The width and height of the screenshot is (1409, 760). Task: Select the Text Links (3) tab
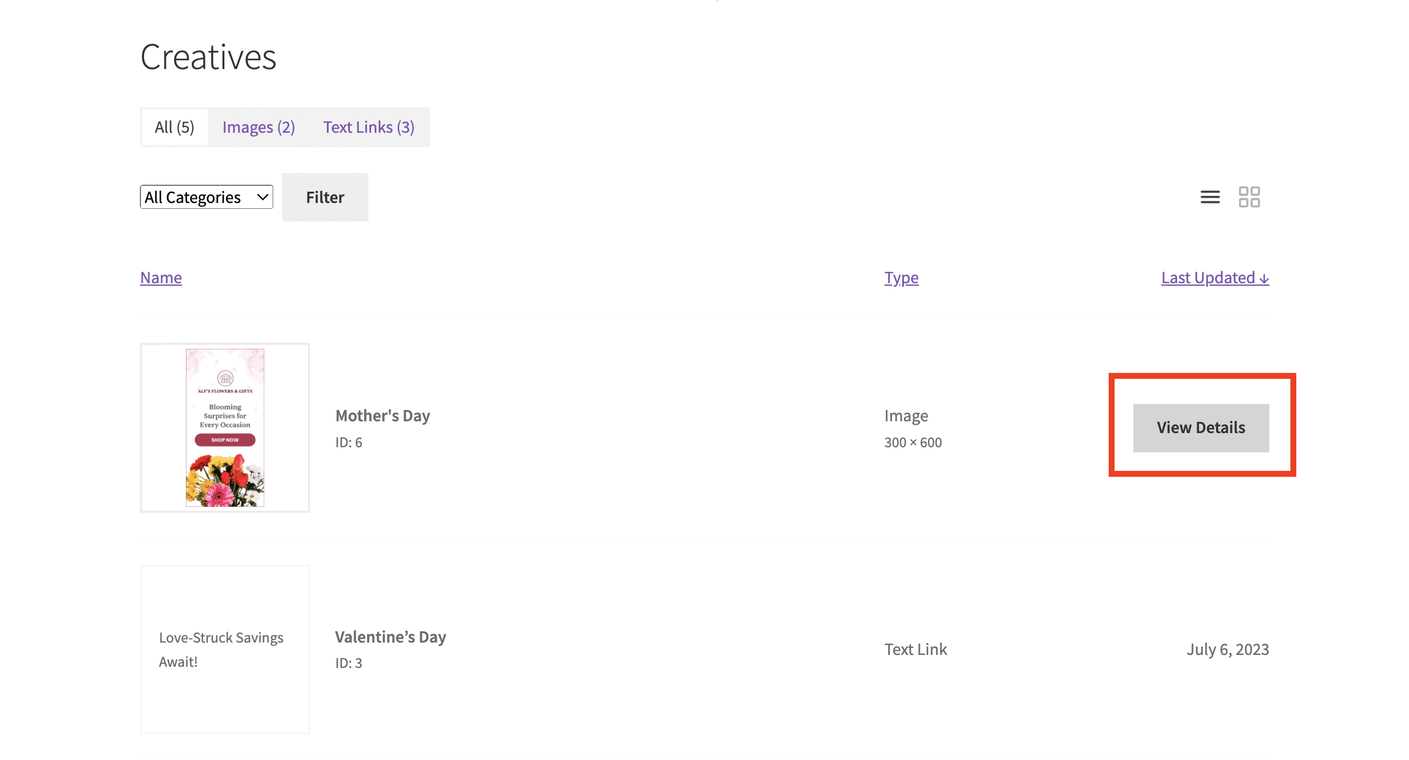coord(369,126)
